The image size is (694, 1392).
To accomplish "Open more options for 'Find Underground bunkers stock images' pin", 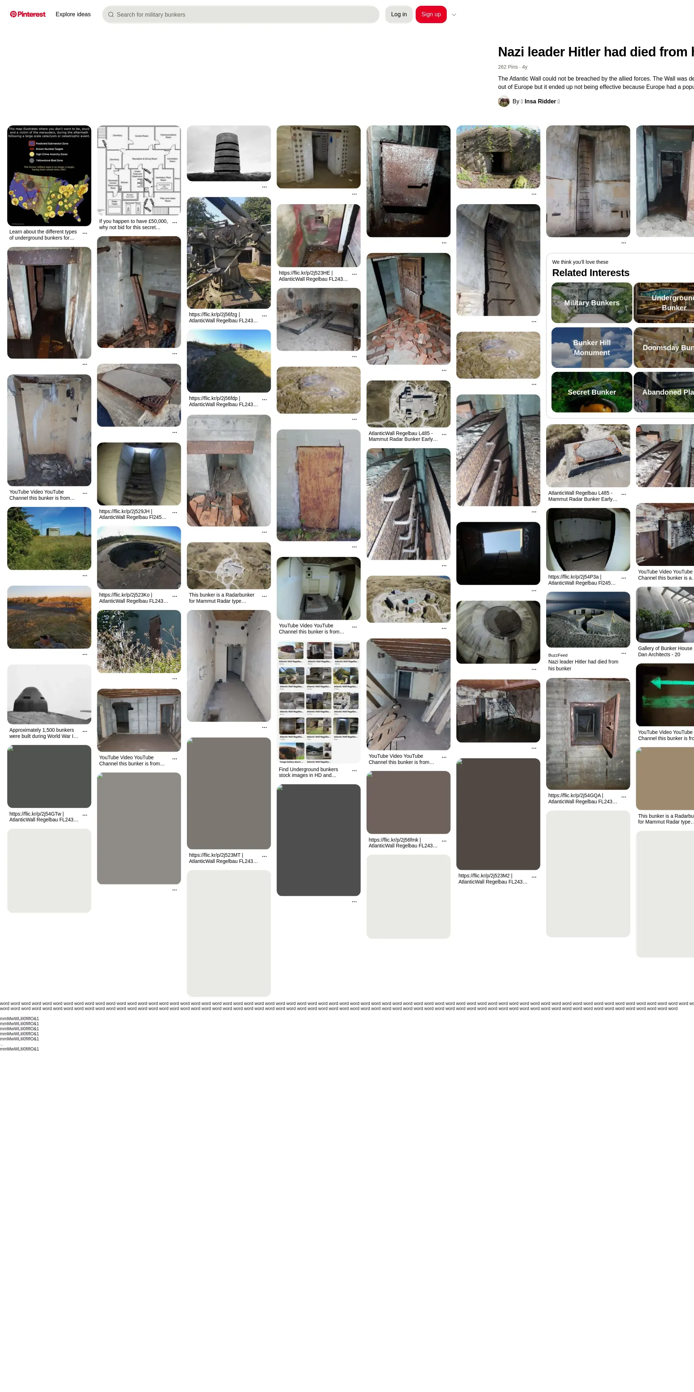I will click(354, 770).
